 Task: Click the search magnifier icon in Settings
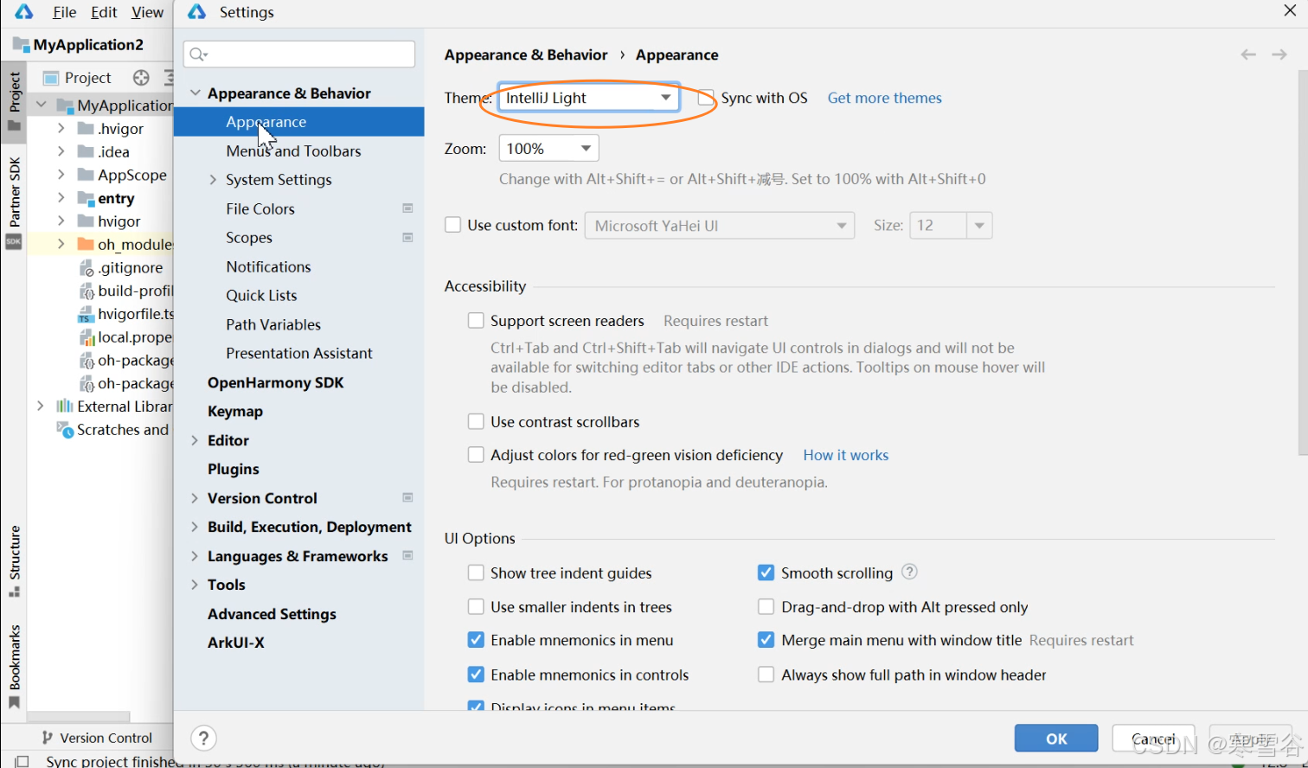click(x=198, y=54)
